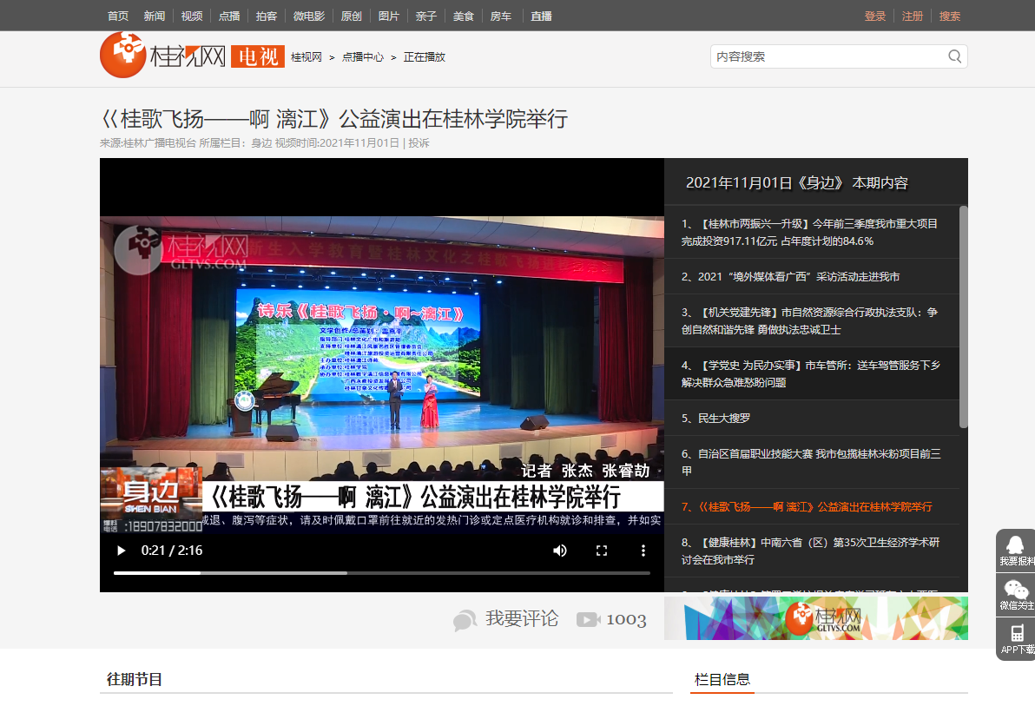Enter fullscreen mode on video player
1035x706 pixels.
[x=602, y=551]
